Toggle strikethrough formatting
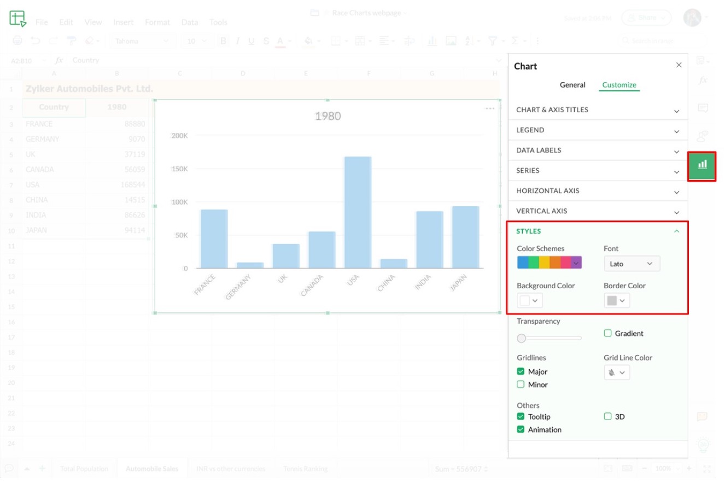 coord(266,41)
